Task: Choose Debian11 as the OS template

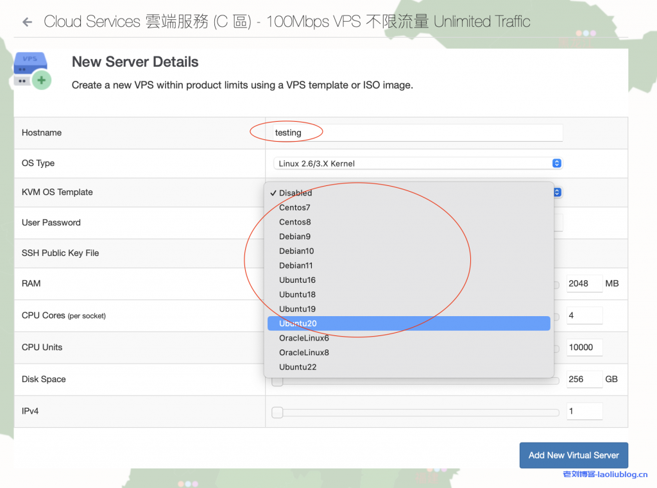Action: (x=296, y=265)
